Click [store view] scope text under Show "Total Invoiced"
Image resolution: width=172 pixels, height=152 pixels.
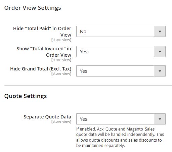coord(61,60)
